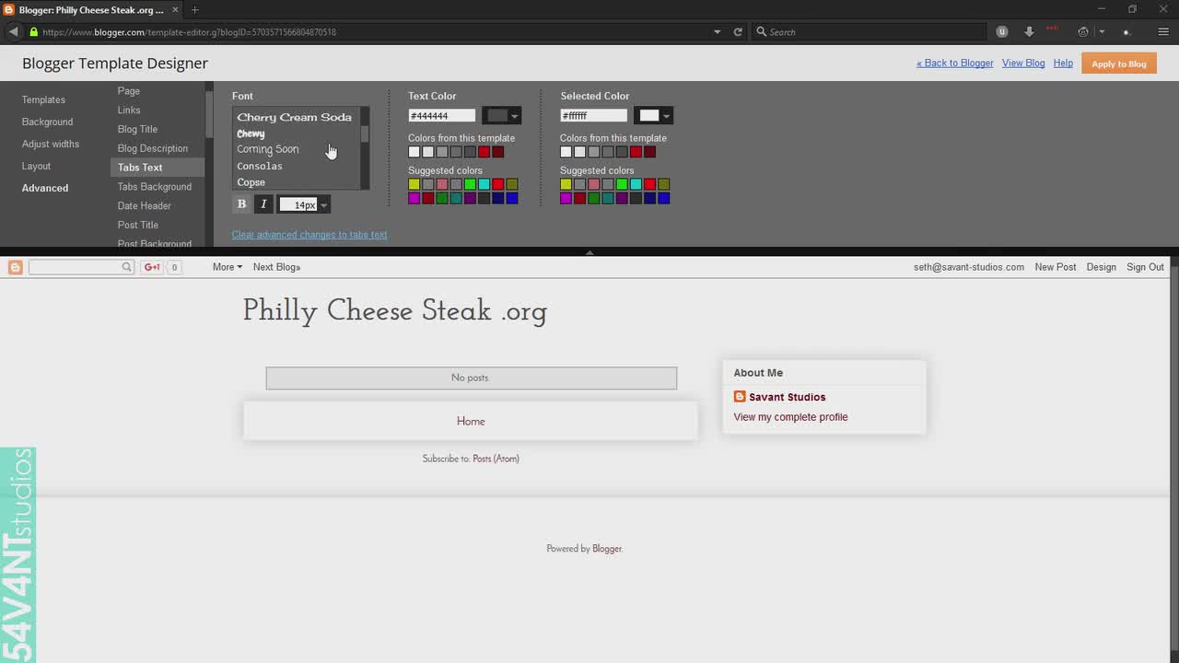Select Blog Description in the advanced list
The width and height of the screenshot is (1179, 663).
(153, 148)
